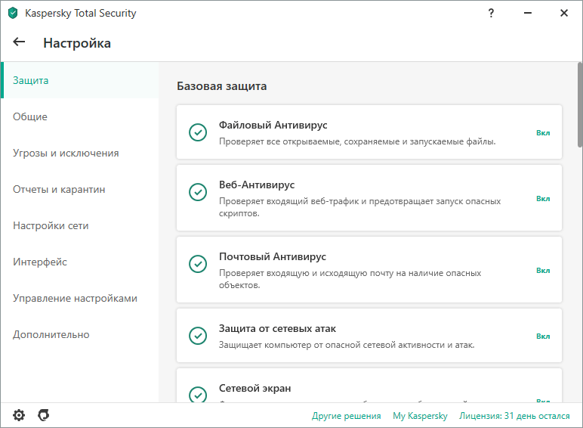The height and width of the screenshot is (428, 583).
Task: Click the Kaspersky shield logo in title bar
Action: tap(13, 13)
